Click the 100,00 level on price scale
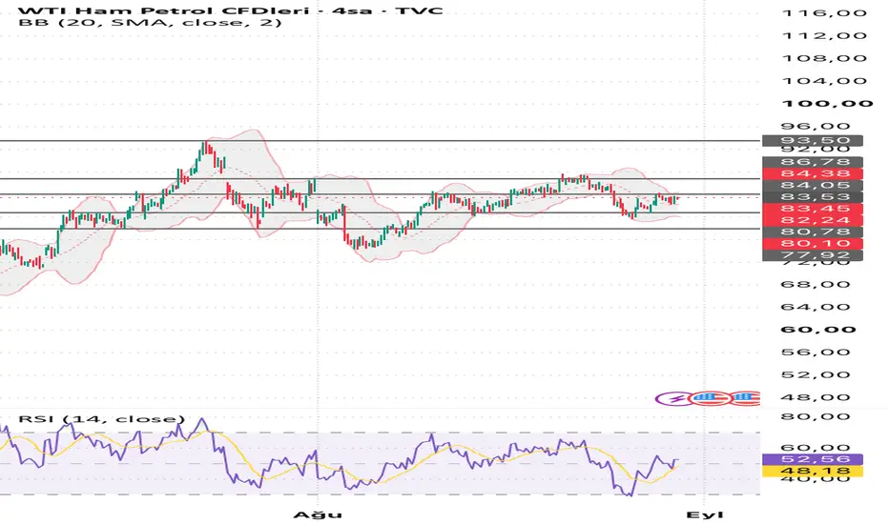Viewport: 889px width, 524px height. [x=827, y=104]
